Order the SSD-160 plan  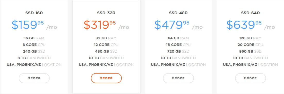coord(34,78)
